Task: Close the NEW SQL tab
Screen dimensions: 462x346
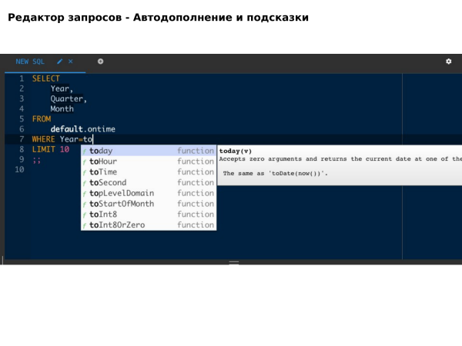Action: point(71,62)
